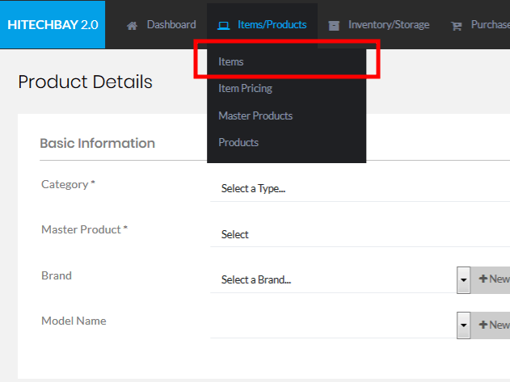Click the dropdown arrow in the Brand row
The width and height of the screenshot is (510, 382).
[x=464, y=279]
